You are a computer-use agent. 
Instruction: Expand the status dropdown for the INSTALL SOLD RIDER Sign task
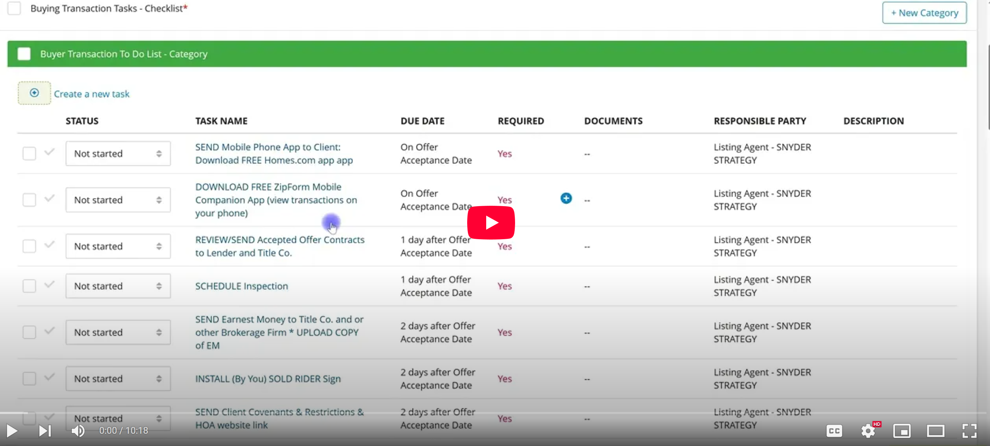pos(118,378)
